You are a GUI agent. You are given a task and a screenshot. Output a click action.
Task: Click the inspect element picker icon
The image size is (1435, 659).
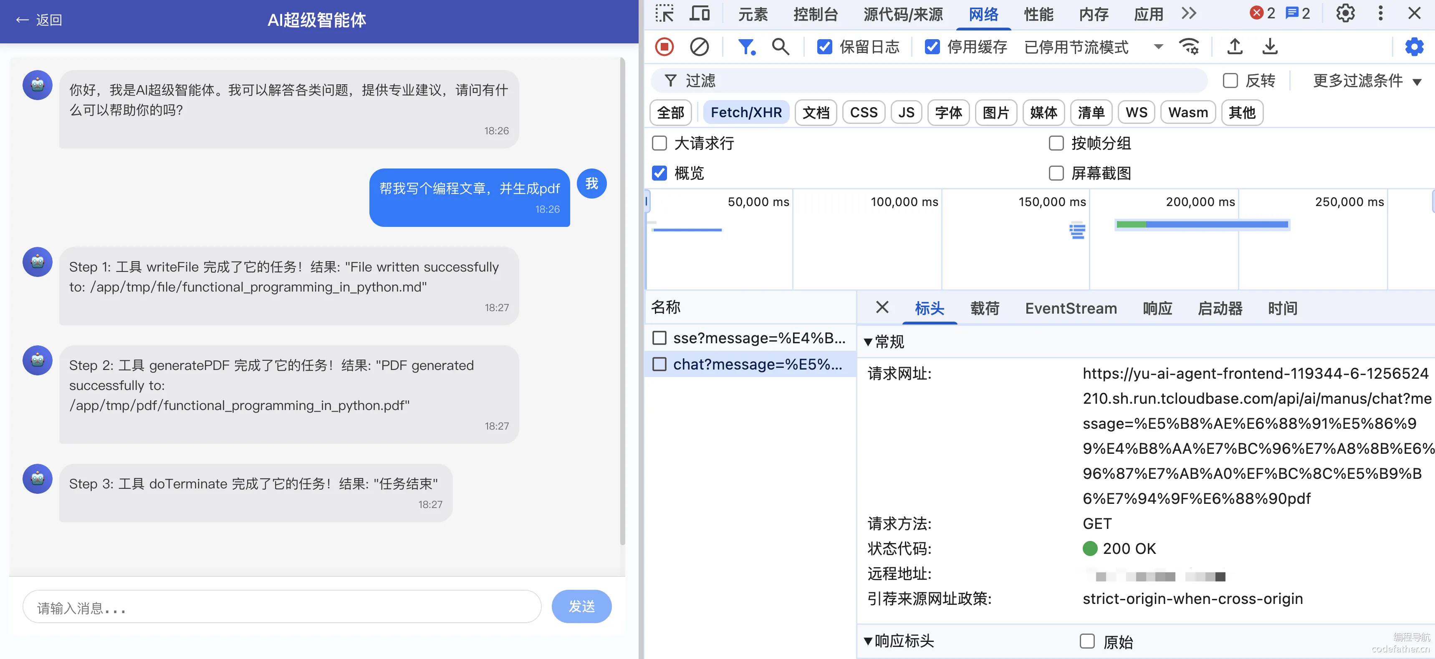664,13
